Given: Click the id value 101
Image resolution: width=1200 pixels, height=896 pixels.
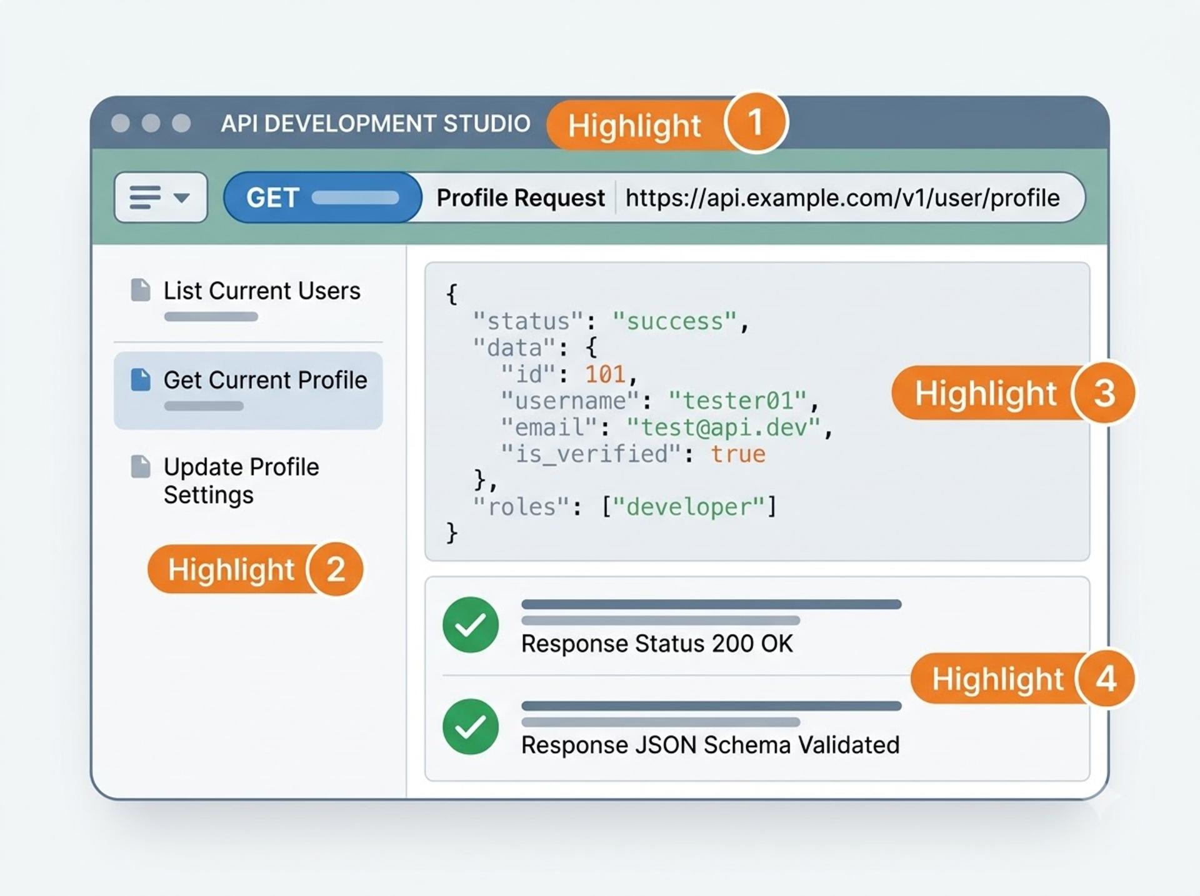Looking at the screenshot, I should [605, 374].
